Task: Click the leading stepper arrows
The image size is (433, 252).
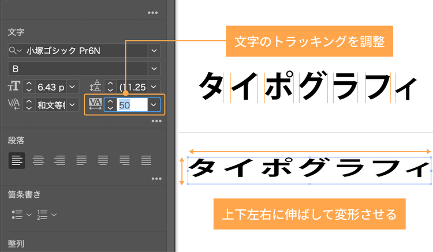Action: coord(110,87)
